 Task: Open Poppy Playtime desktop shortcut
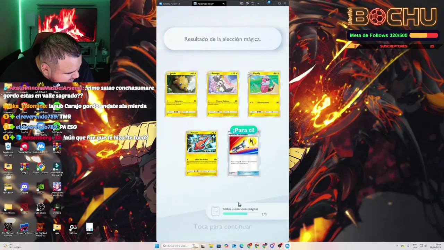pos(24,229)
